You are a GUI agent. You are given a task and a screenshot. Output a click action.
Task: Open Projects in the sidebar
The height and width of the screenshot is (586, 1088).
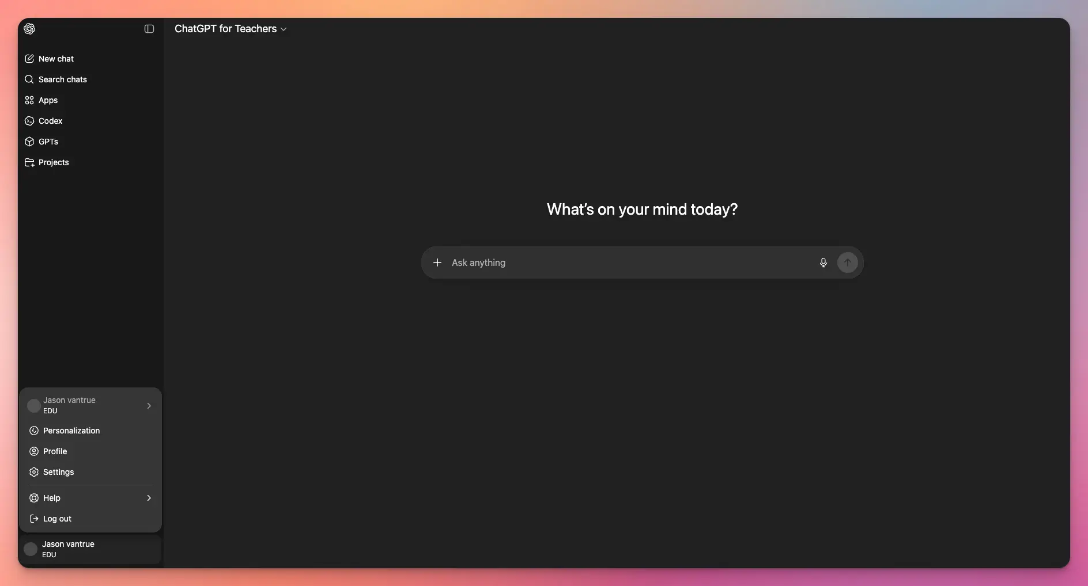click(x=90, y=162)
